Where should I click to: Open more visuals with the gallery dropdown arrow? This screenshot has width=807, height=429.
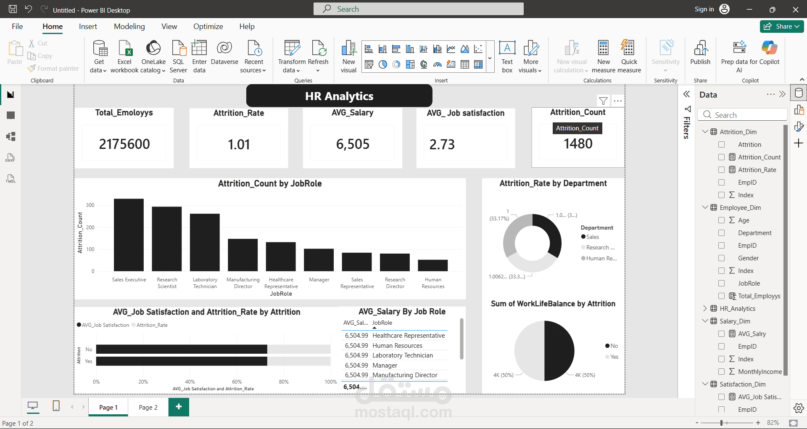pos(490,58)
